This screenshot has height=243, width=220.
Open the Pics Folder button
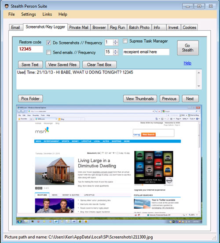tap(30, 99)
